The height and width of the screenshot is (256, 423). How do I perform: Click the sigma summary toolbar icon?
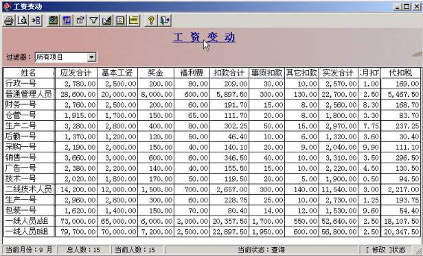point(120,21)
